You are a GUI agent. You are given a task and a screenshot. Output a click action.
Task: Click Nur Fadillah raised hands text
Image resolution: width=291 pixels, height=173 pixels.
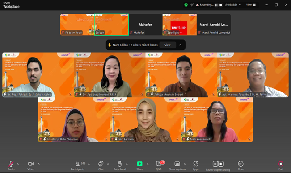(135, 45)
